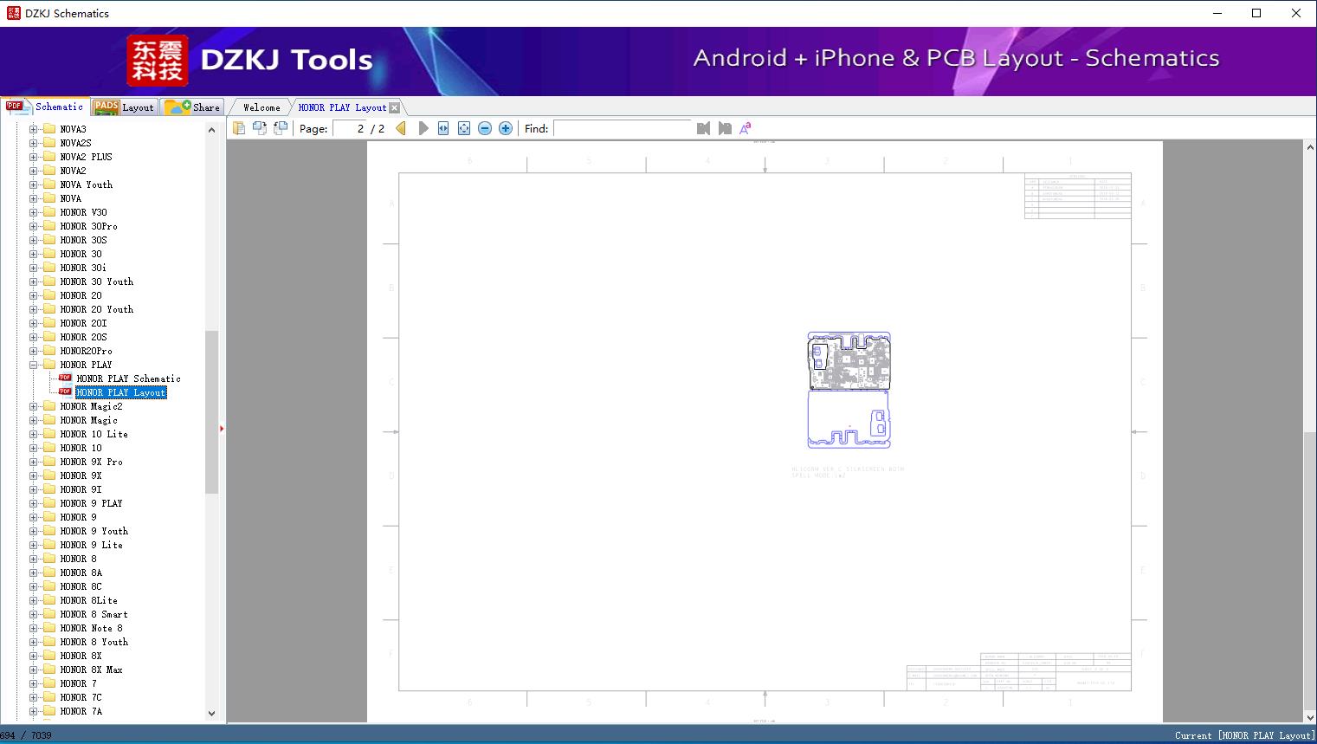Select the HONOR 9 PLAY folder
This screenshot has height=744, width=1317.
92,503
